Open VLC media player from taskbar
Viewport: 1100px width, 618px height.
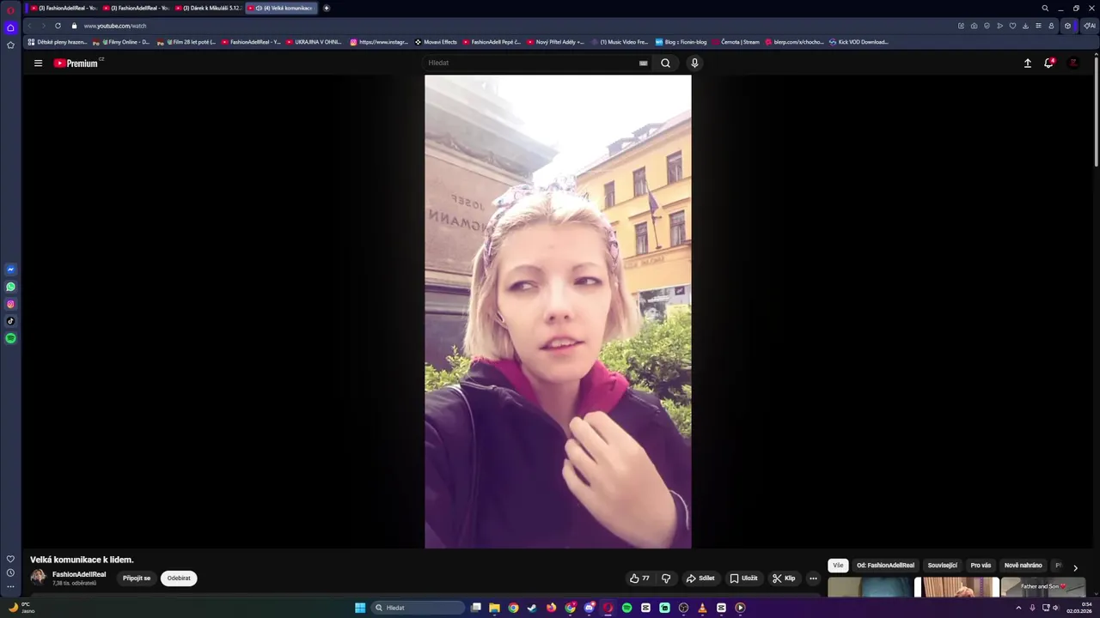tap(702, 608)
